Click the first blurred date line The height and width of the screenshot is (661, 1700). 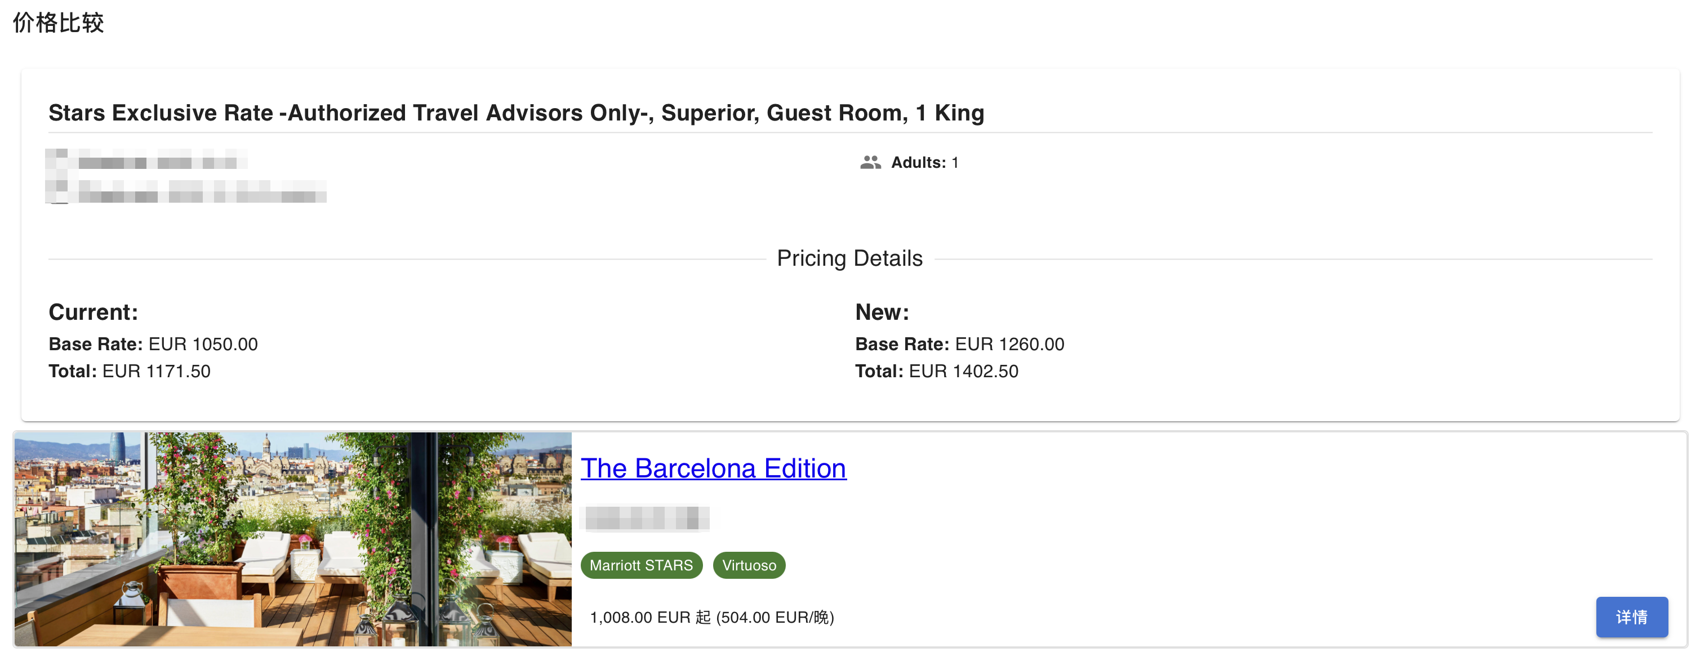pyautogui.click(x=157, y=160)
